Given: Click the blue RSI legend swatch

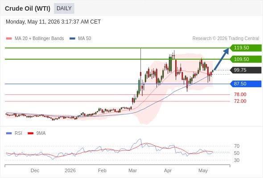Looking at the screenshot, I should (x=9, y=133).
